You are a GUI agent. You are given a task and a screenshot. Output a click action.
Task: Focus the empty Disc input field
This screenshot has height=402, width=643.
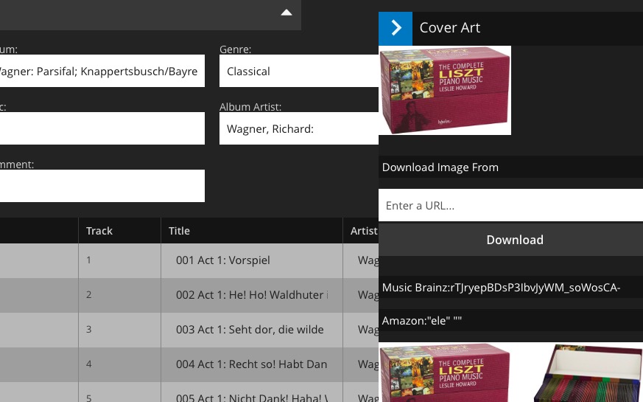tap(102, 128)
